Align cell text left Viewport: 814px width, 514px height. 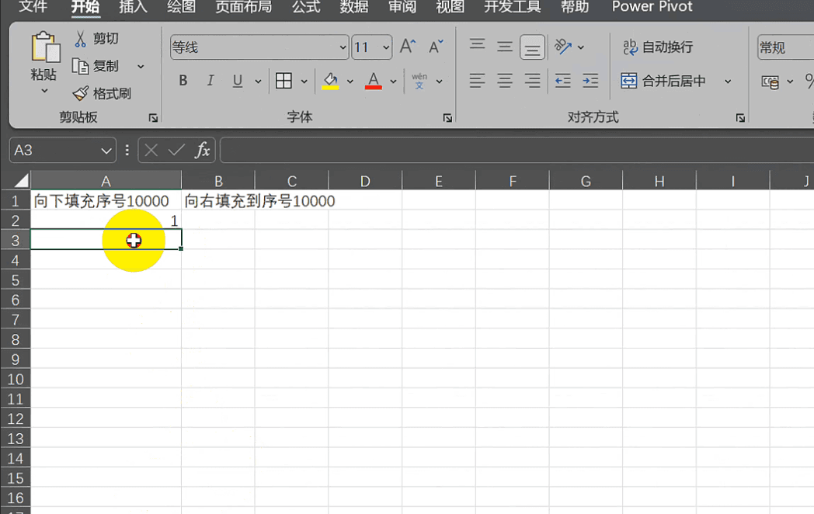[477, 81]
